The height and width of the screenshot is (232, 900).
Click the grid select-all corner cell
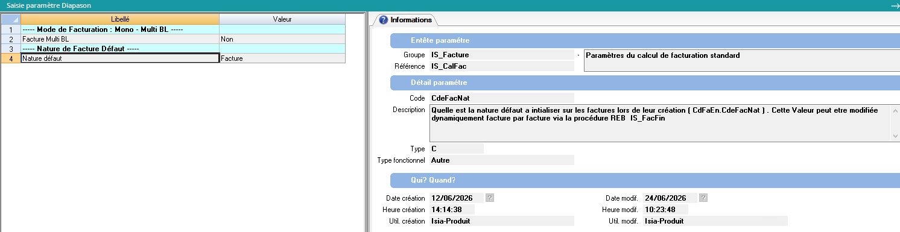point(10,19)
